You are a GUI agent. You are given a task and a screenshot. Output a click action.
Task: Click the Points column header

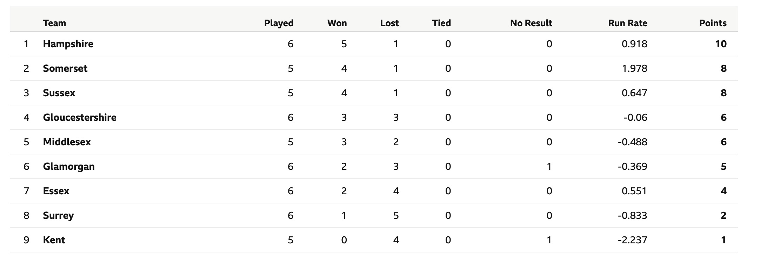click(x=713, y=23)
